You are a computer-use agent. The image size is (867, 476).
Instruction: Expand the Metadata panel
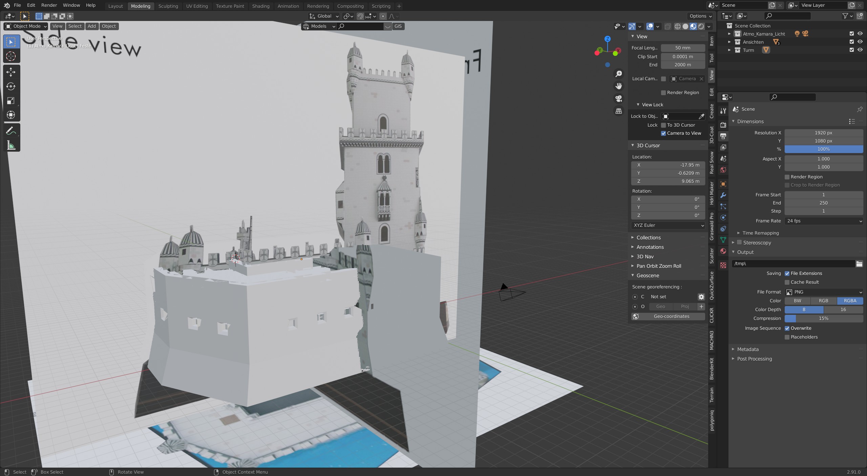pyautogui.click(x=748, y=349)
